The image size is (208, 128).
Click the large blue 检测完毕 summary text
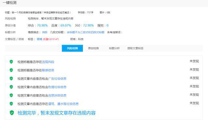pos(57,113)
